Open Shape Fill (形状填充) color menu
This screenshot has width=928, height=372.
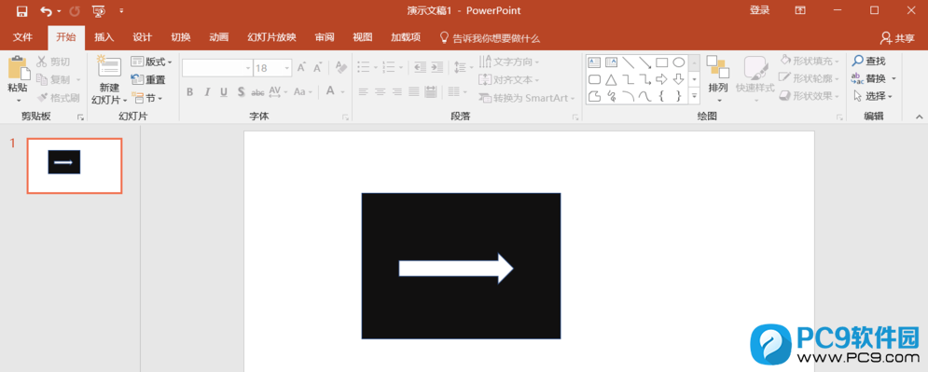(810, 61)
